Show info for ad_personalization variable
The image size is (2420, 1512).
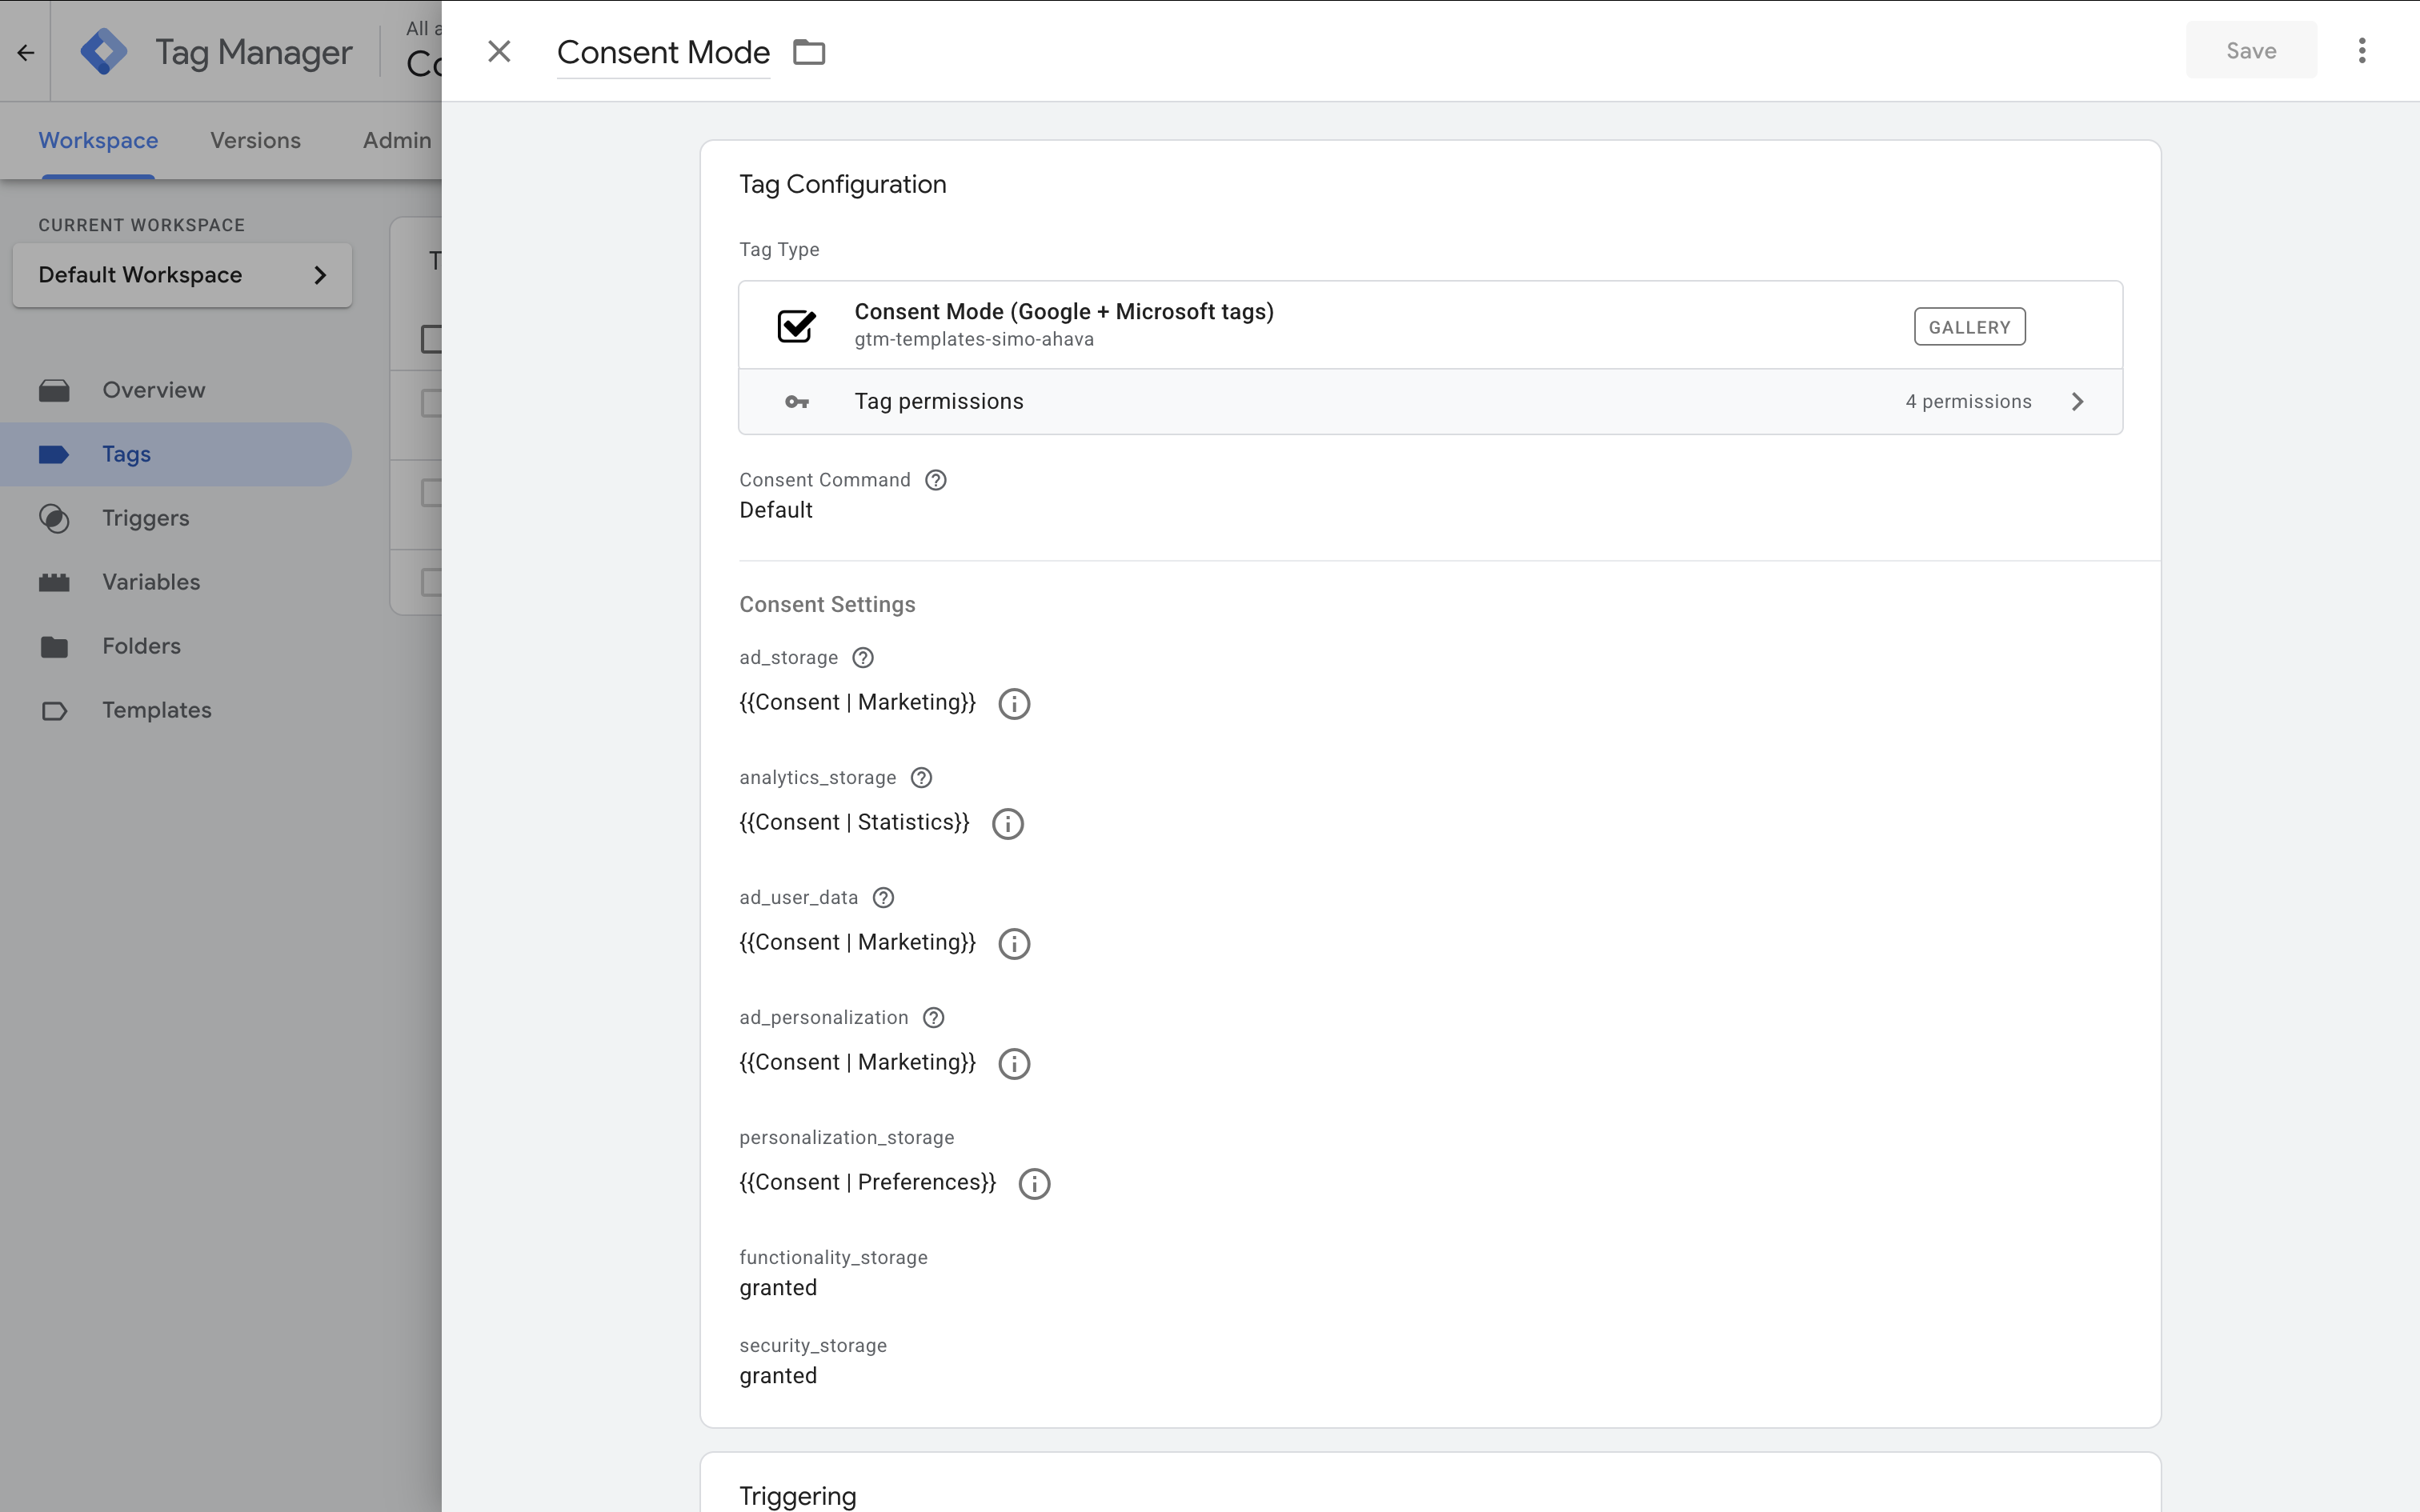pos(1014,1064)
